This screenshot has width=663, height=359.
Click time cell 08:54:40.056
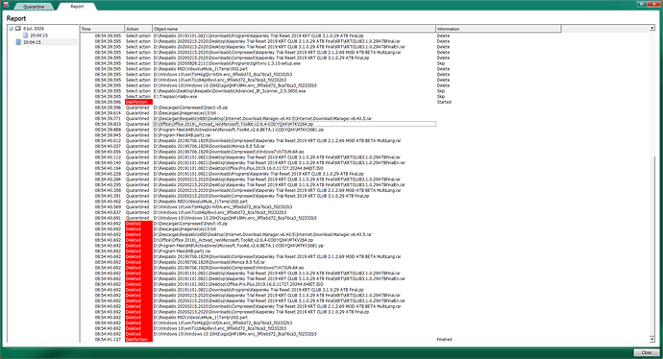[x=108, y=152]
